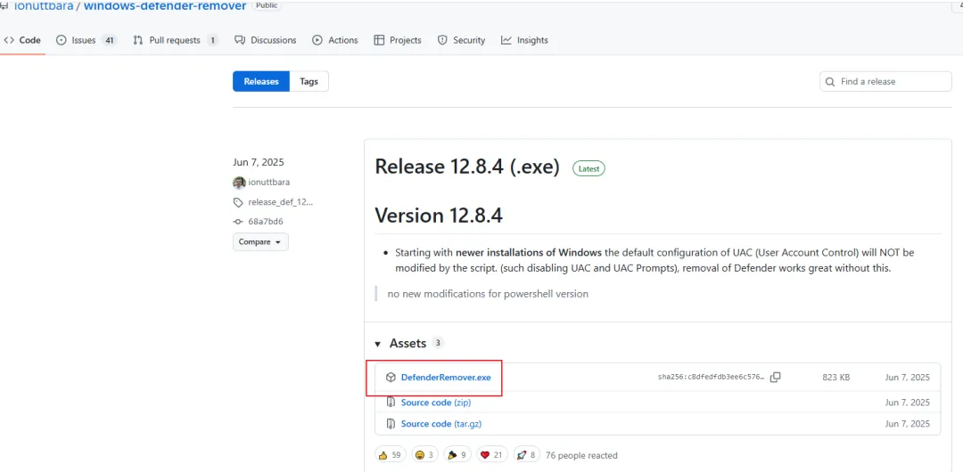This screenshot has width=963, height=472.
Task: Click the Latest badge
Action: pyautogui.click(x=588, y=168)
